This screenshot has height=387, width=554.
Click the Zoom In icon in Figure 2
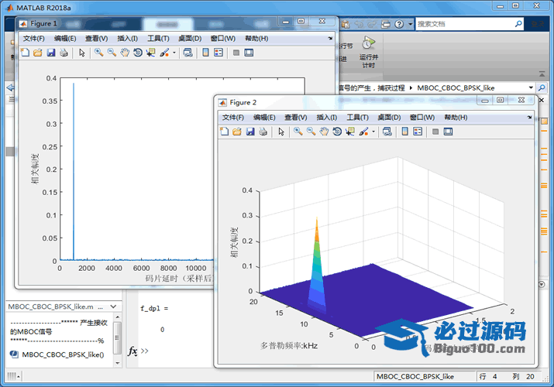pos(298,132)
